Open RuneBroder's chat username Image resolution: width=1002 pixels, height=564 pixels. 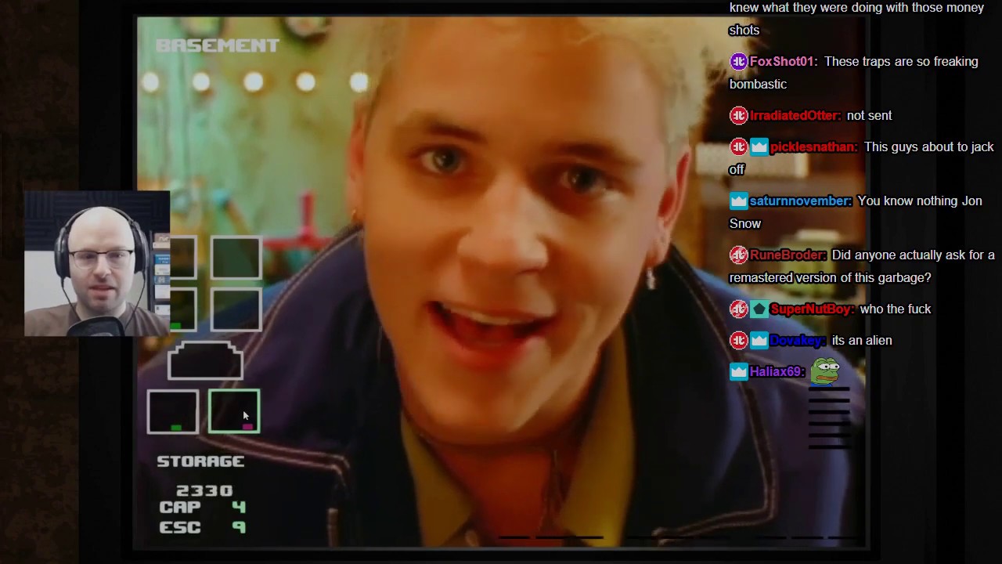click(788, 255)
